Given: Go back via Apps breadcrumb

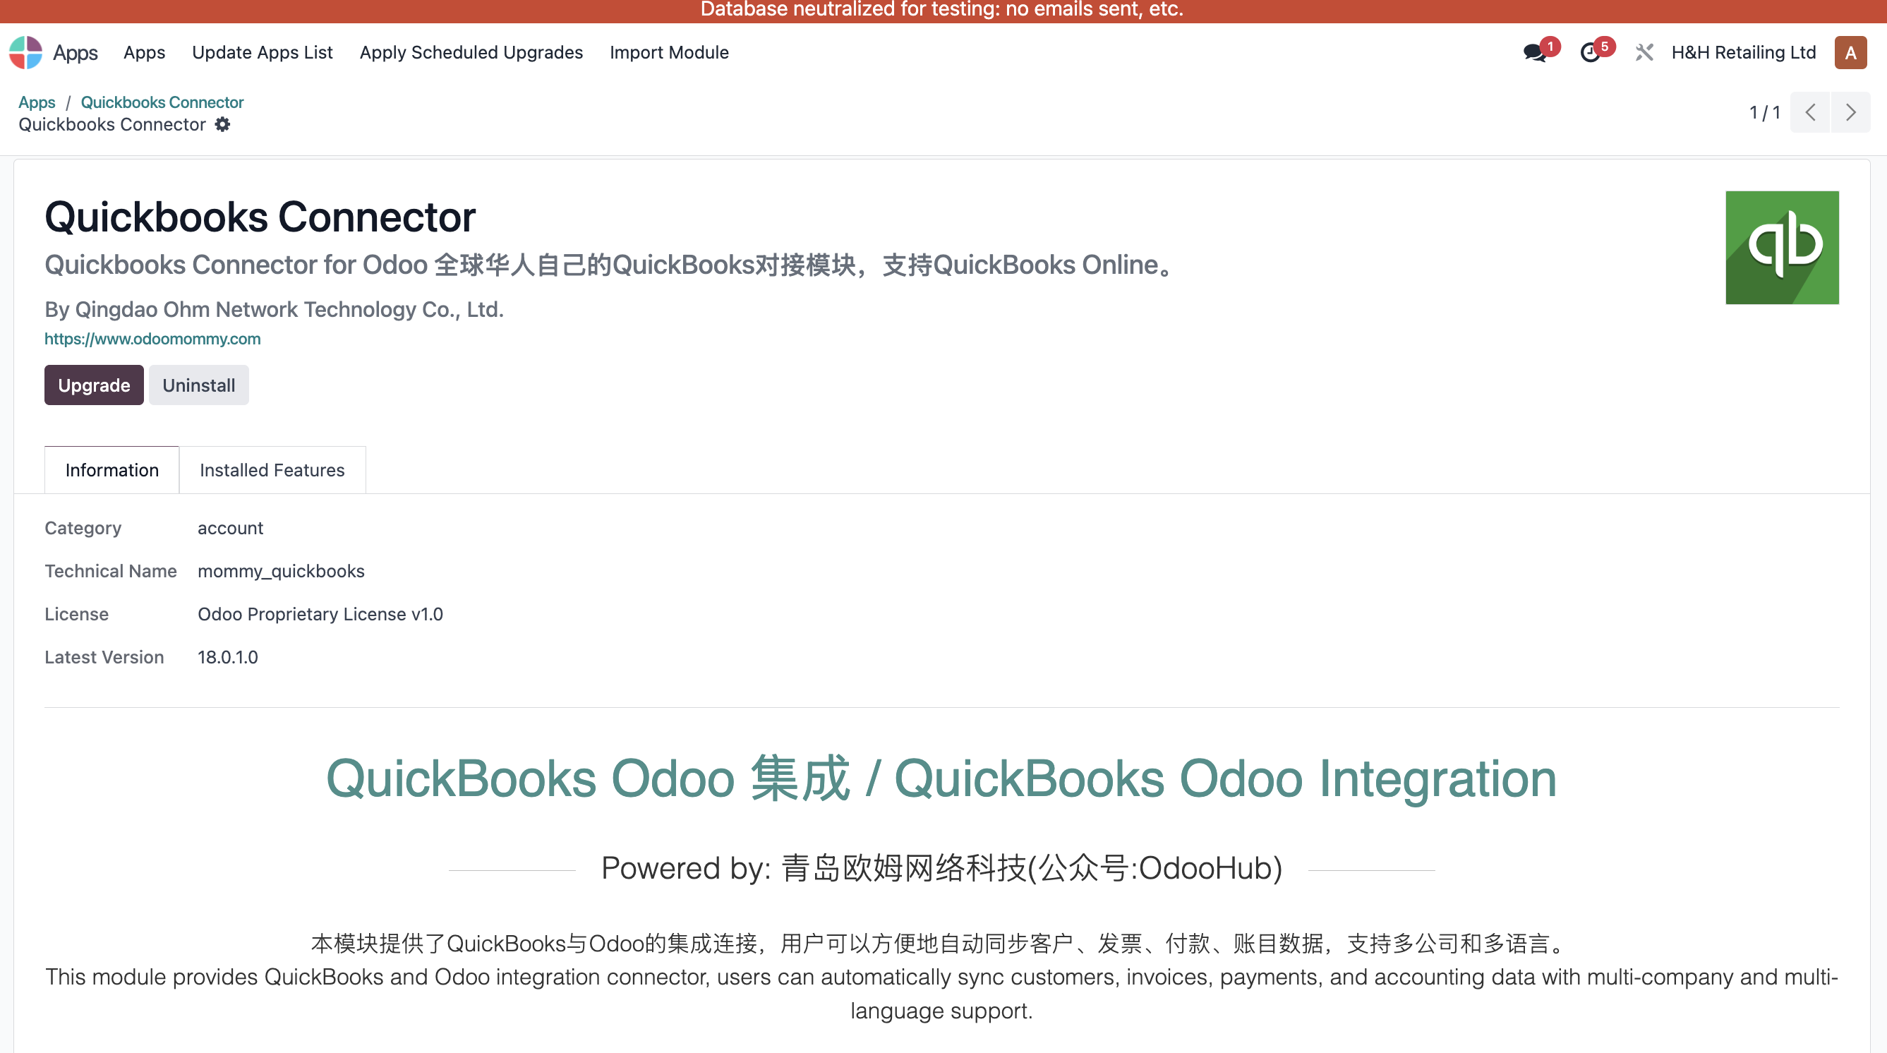Looking at the screenshot, I should (37, 102).
